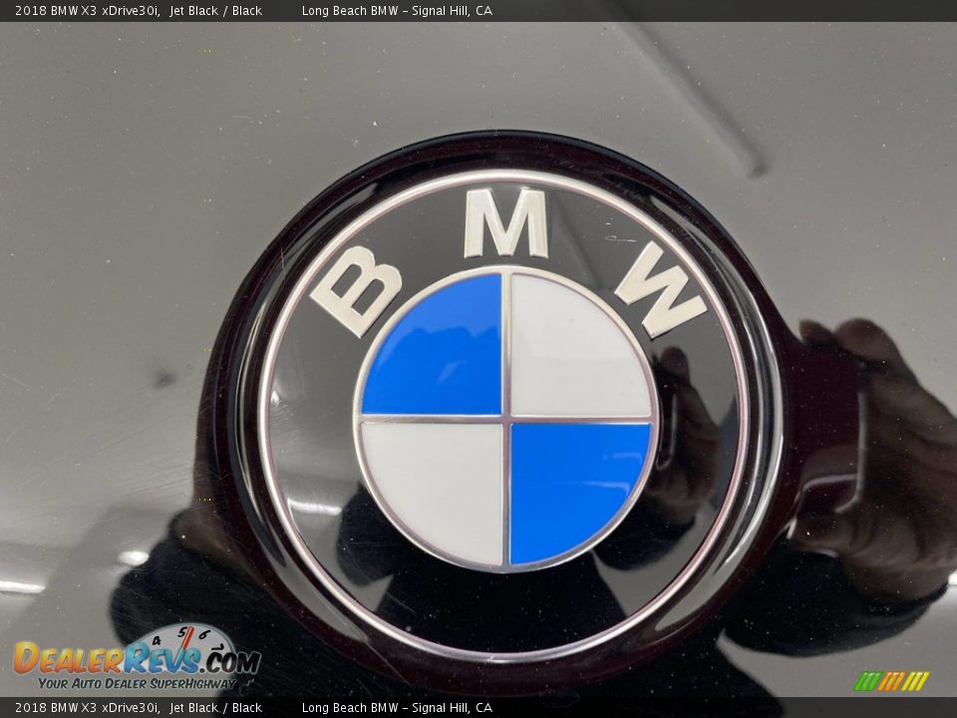Click the letter B on the emblem

pyautogui.click(x=357, y=290)
